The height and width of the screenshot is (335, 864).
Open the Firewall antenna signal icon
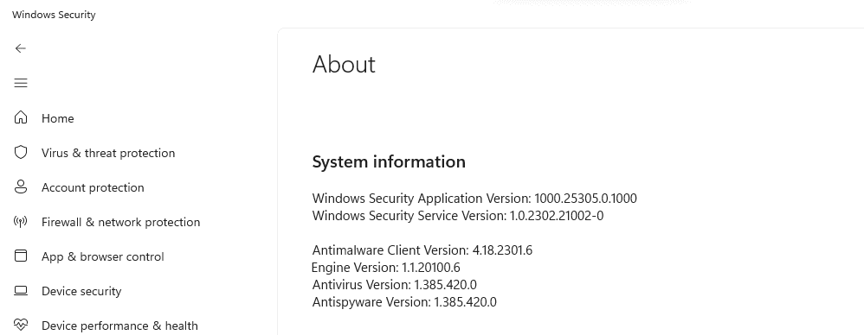tap(21, 222)
